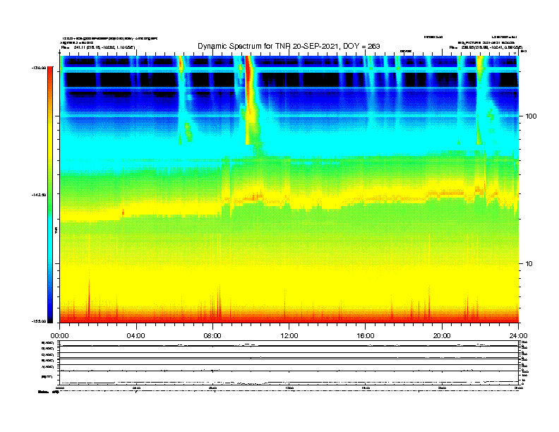The height and width of the screenshot is (432, 559).
Task: Click the orange burst top just after 06:00
Action: pyautogui.click(x=181, y=64)
